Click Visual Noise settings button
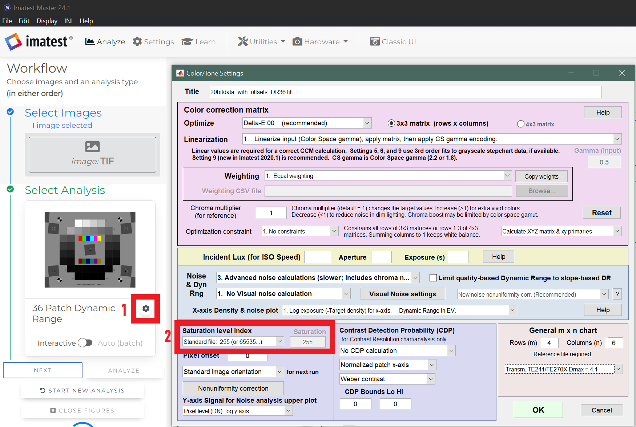The height and width of the screenshot is (427, 636). coord(403,294)
